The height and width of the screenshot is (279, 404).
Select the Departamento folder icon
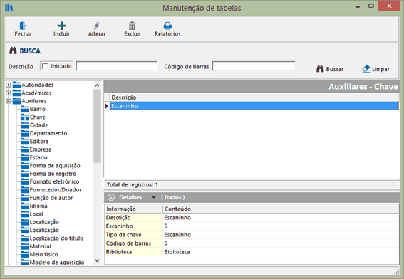click(x=25, y=133)
